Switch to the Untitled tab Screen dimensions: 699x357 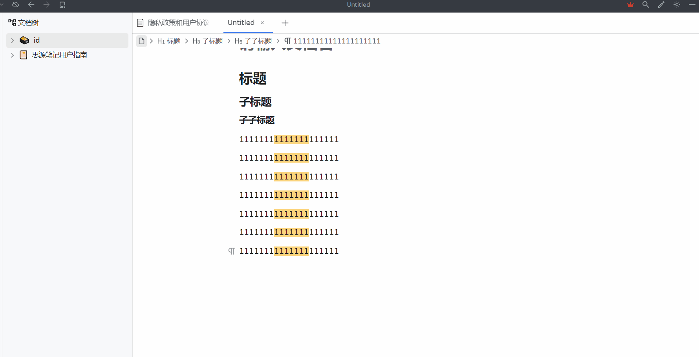click(241, 23)
